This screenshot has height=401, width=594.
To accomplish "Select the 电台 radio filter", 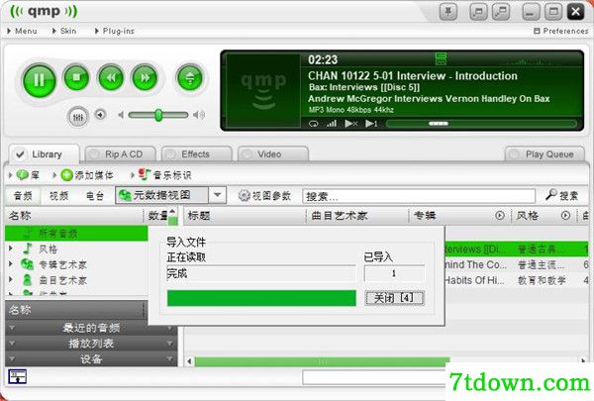I will (x=95, y=196).
